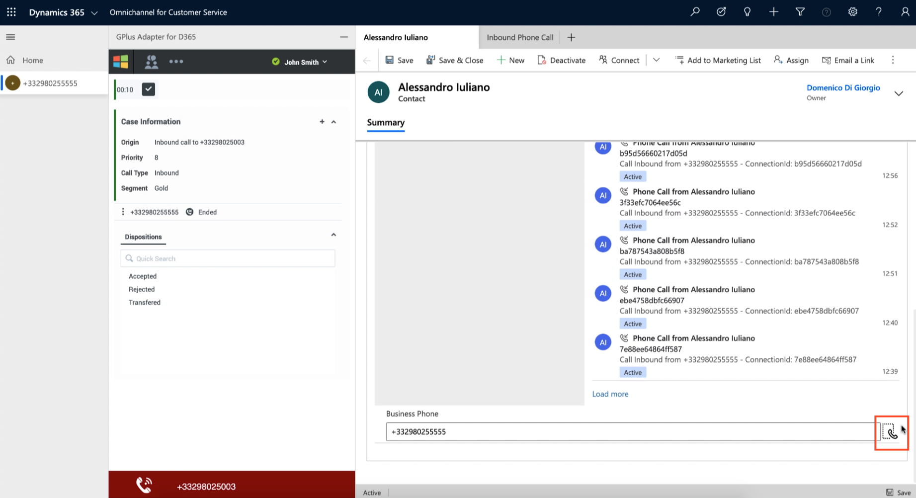The height and width of the screenshot is (498, 916).
Task: Click the team communicator people icon
Action: [x=151, y=62]
